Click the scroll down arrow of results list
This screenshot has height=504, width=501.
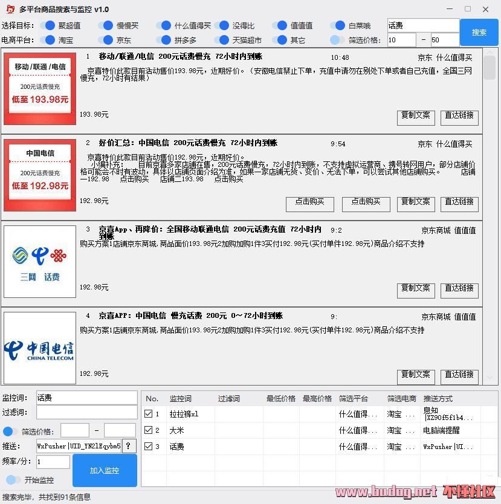490,378
